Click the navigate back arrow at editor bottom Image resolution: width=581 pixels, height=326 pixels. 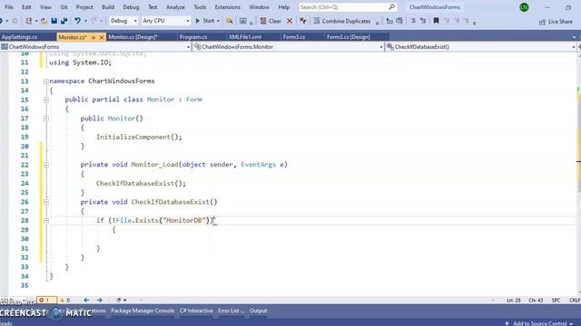[86, 300]
